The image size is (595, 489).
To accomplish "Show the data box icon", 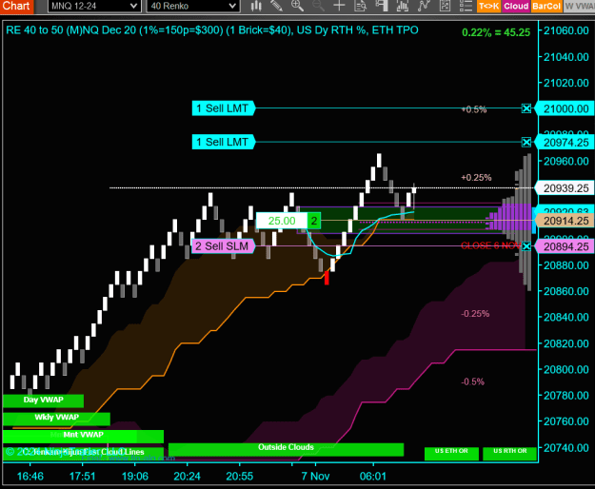I will [360, 6].
